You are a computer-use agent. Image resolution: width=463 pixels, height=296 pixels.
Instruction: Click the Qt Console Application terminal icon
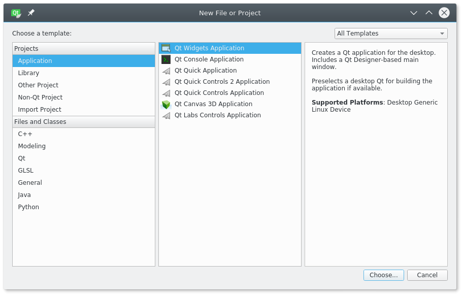166,59
